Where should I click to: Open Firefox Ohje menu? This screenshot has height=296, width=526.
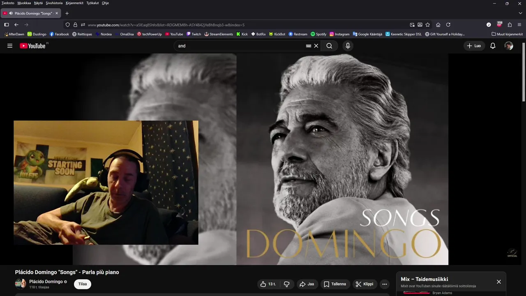[105, 3]
